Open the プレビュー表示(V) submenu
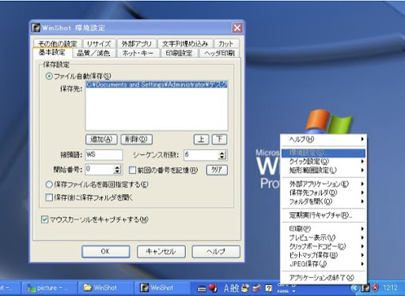This screenshot has width=405, height=296. click(x=324, y=238)
